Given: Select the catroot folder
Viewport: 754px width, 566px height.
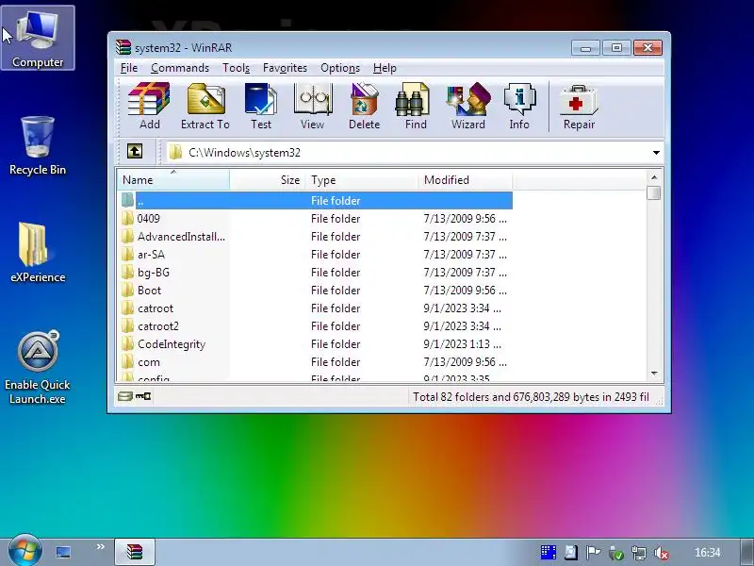Looking at the screenshot, I should (316, 308).
